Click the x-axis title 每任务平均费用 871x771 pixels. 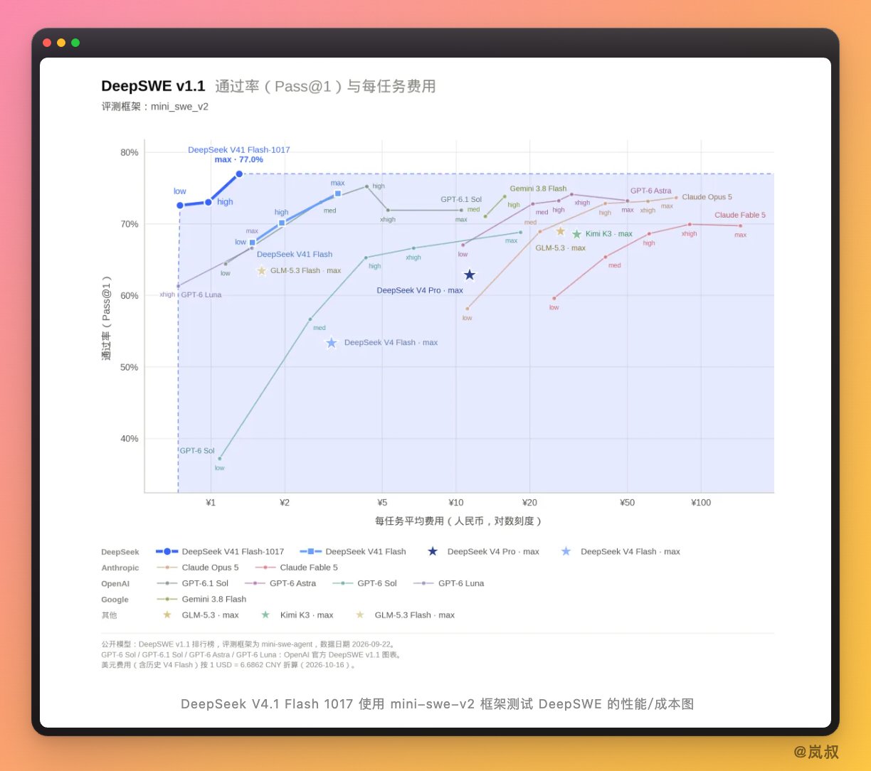coord(459,521)
